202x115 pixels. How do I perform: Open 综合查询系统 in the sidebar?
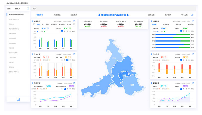coord(13,38)
